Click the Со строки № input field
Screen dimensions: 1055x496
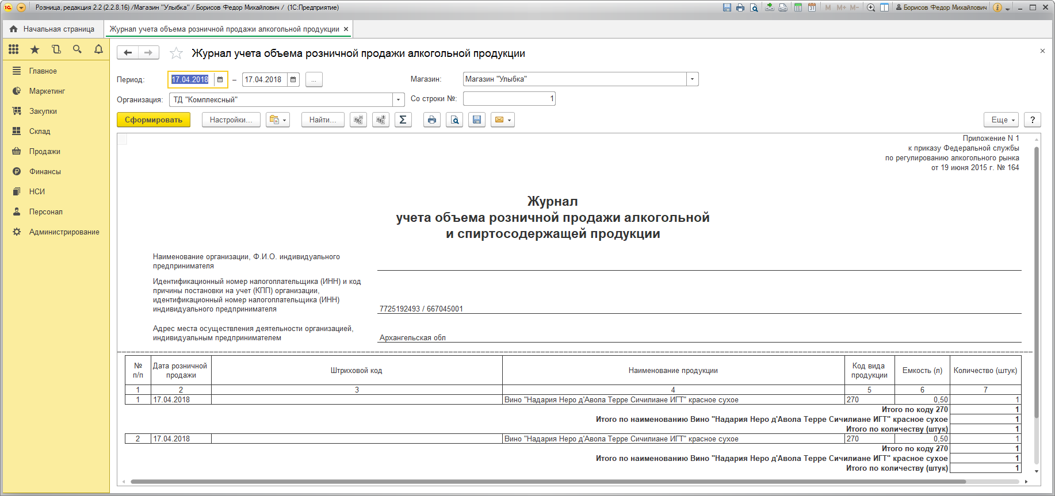tap(509, 99)
